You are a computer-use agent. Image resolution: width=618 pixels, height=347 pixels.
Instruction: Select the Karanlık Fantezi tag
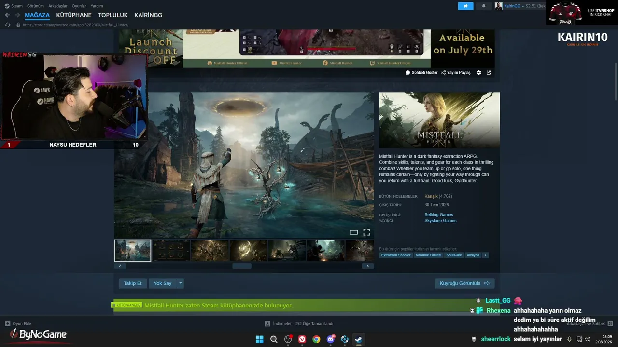[x=428, y=255]
